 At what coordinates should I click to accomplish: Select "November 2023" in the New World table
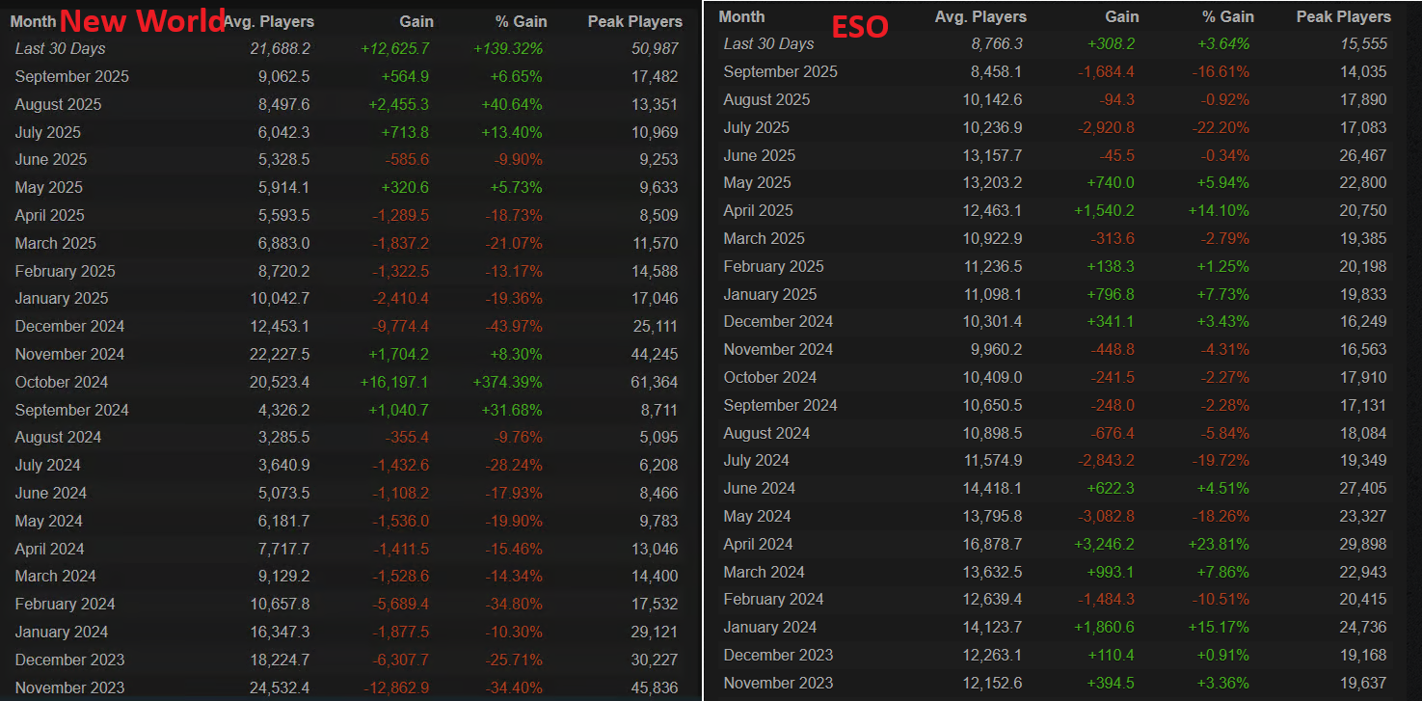(x=70, y=688)
